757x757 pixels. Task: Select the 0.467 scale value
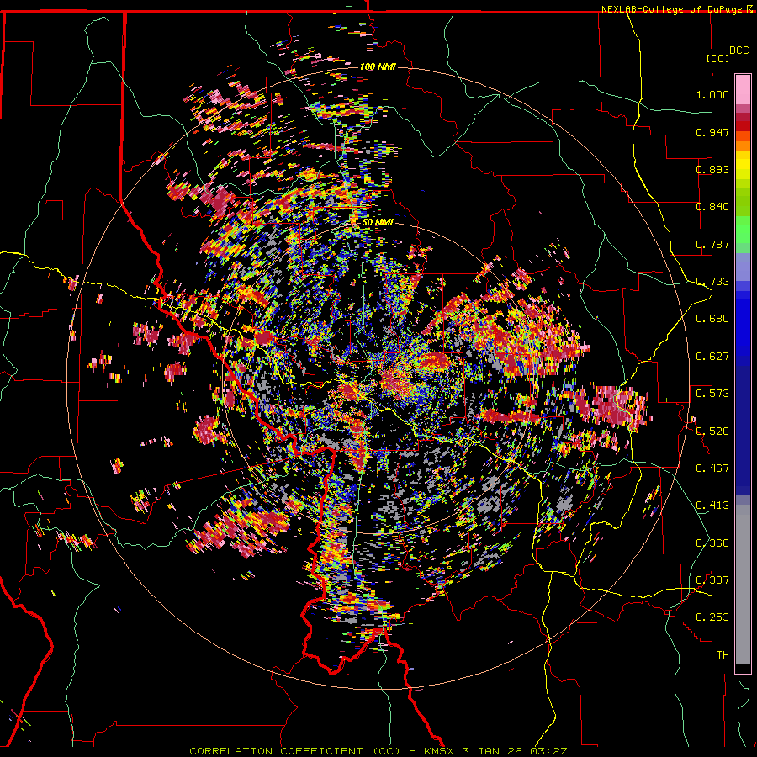[x=712, y=468]
